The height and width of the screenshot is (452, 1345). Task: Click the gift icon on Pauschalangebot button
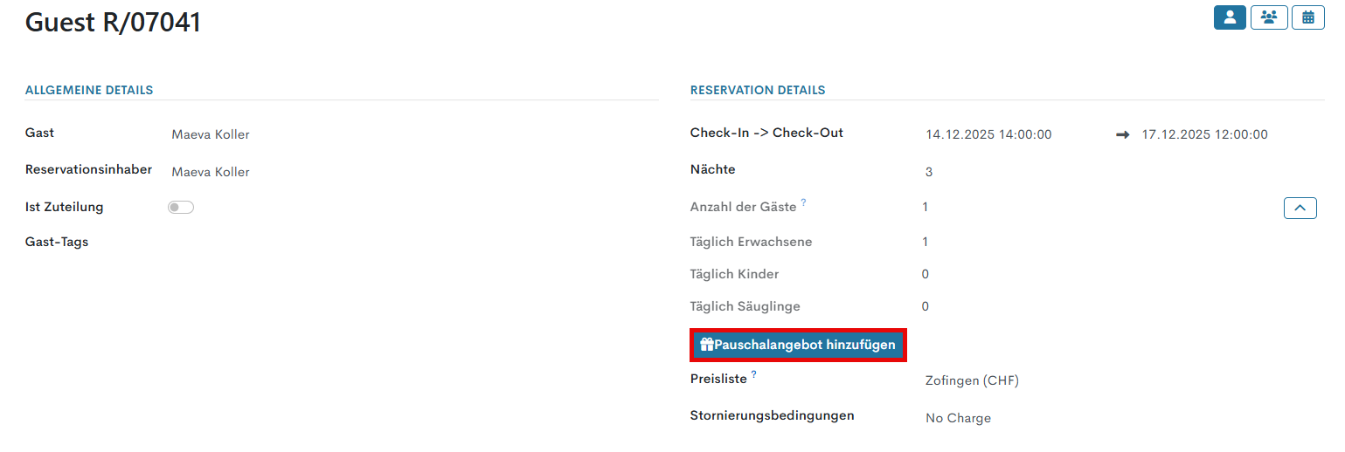click(x=707, y=345)
